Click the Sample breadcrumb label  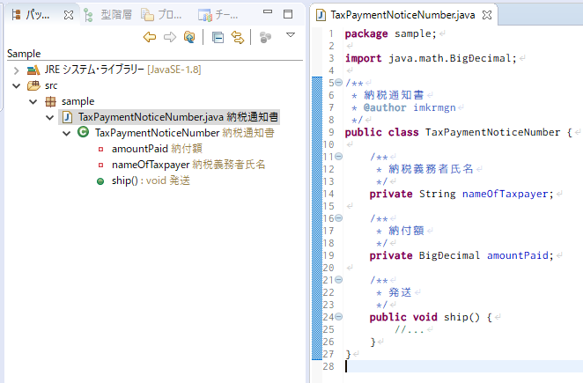24,54
